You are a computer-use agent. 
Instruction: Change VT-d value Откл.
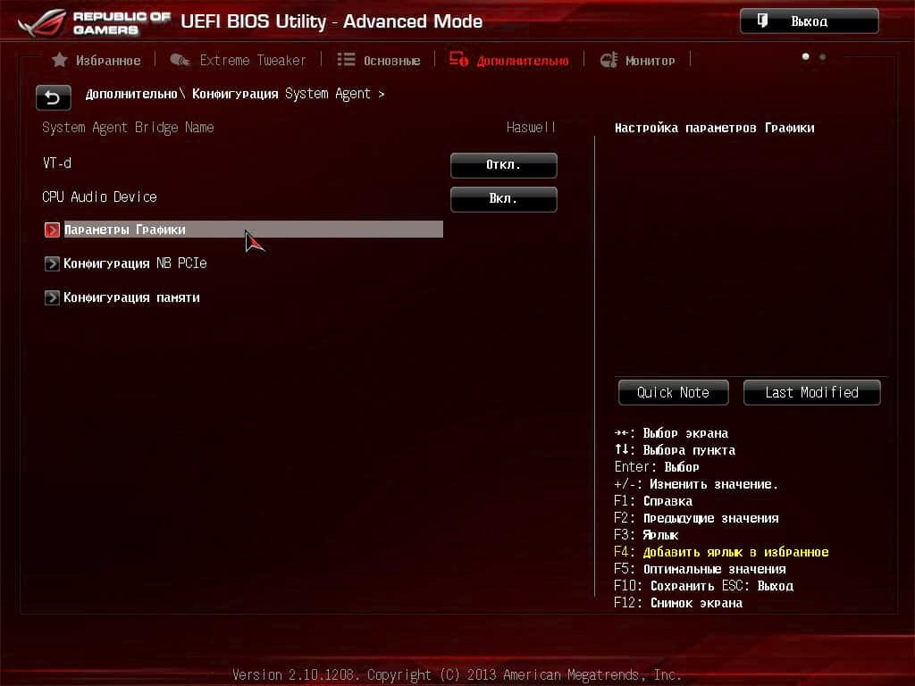[504, 165]
